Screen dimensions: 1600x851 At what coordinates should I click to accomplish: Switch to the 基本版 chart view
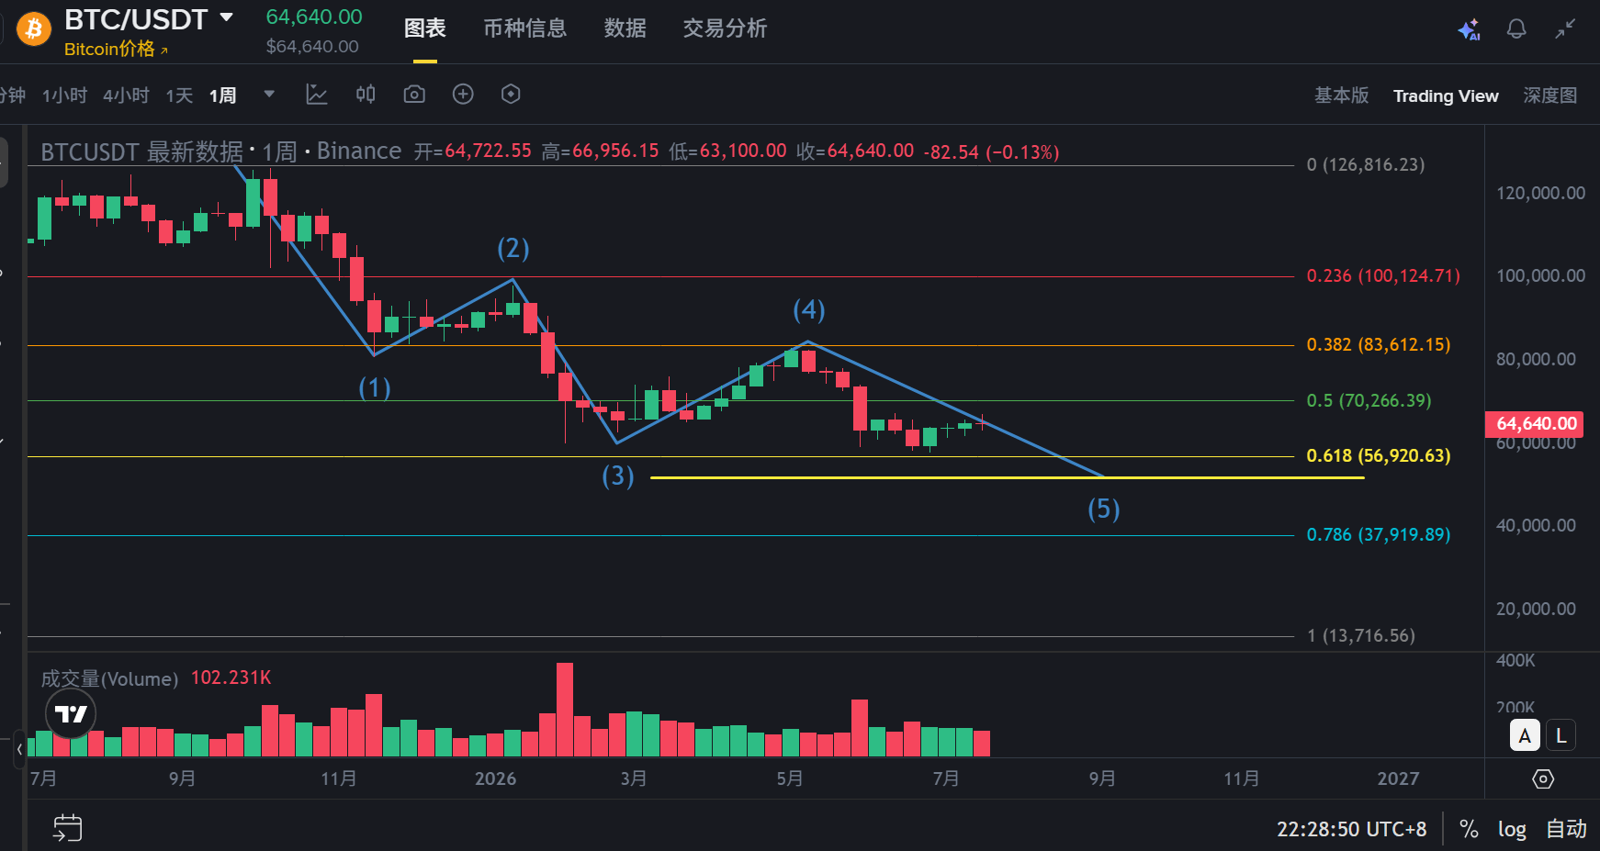[1342, 95]
